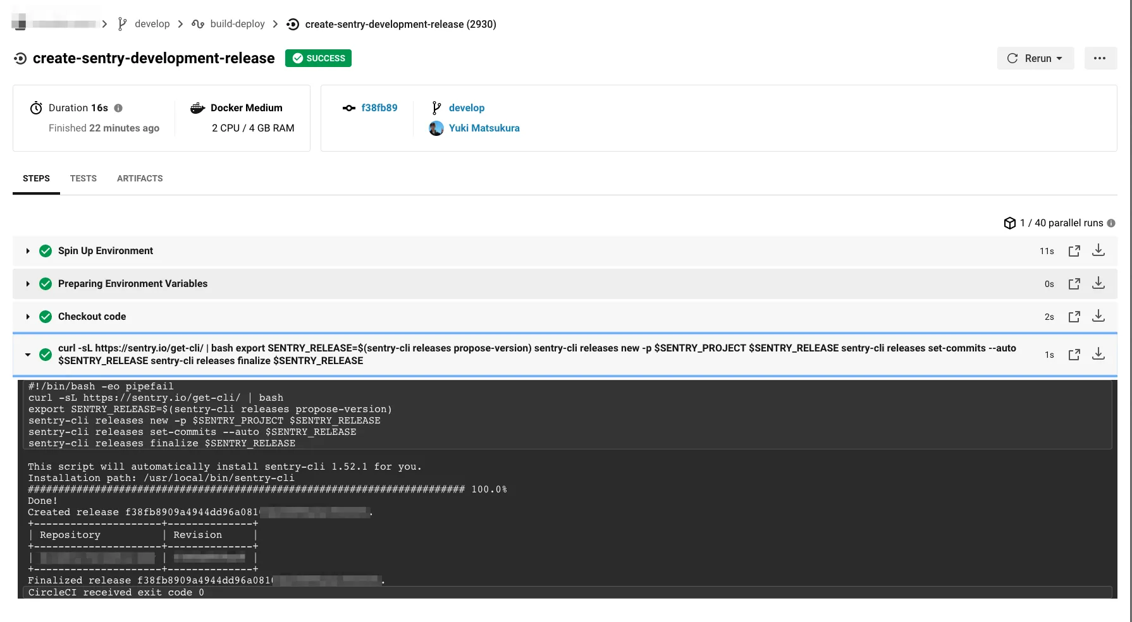Download Spin Up Environment step output
The image size is (1132, 622).
pyautogui.click(x=1098, y=251)
